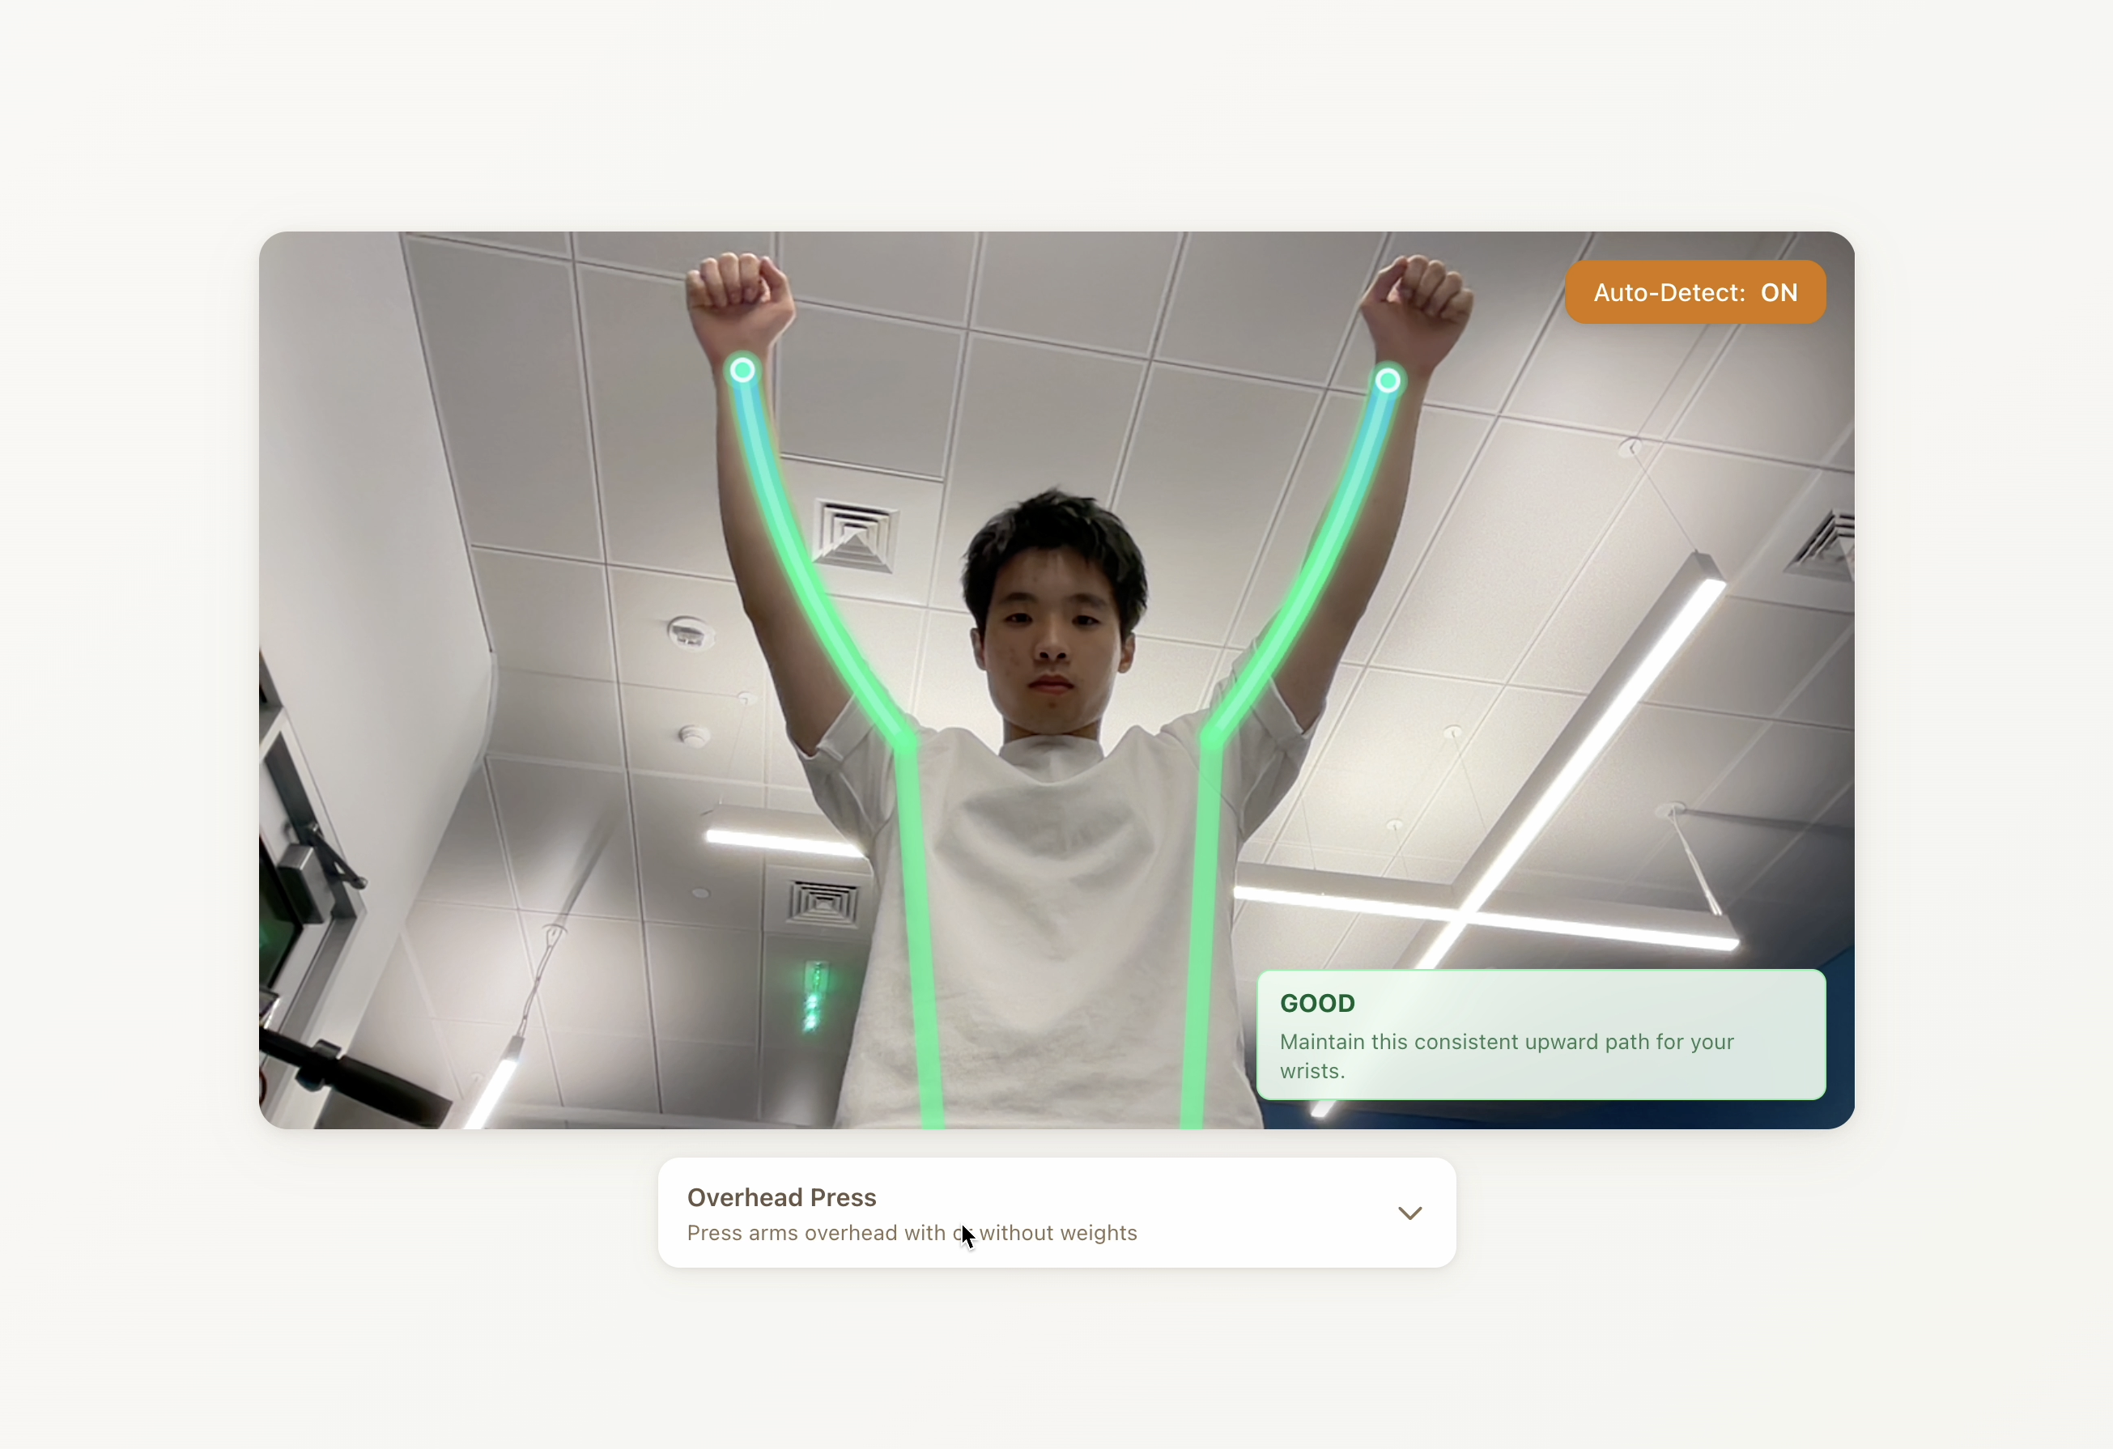Image resolution: width=2113 pixels, height=1449 pixels.
Task: Click the GOOD feedback heading
Action: 1316,1003
